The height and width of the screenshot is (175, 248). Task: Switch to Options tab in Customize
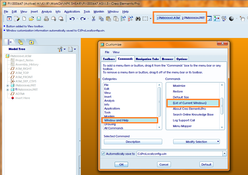(x=182, y=59)
